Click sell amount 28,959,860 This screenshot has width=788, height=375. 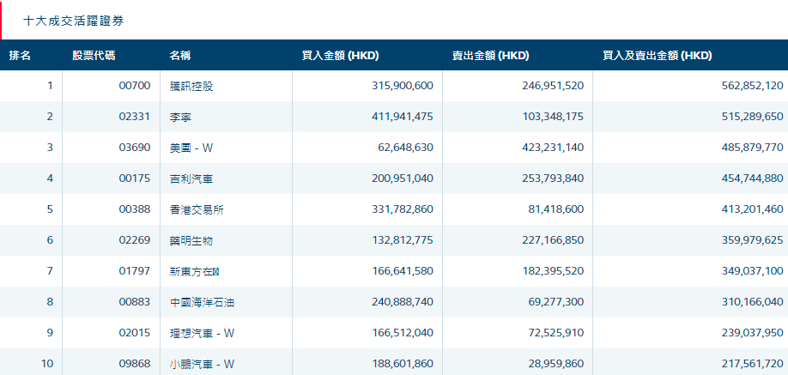556,364
